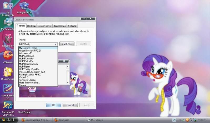Switch to Downloads taskbar window

tap(69, 120)
